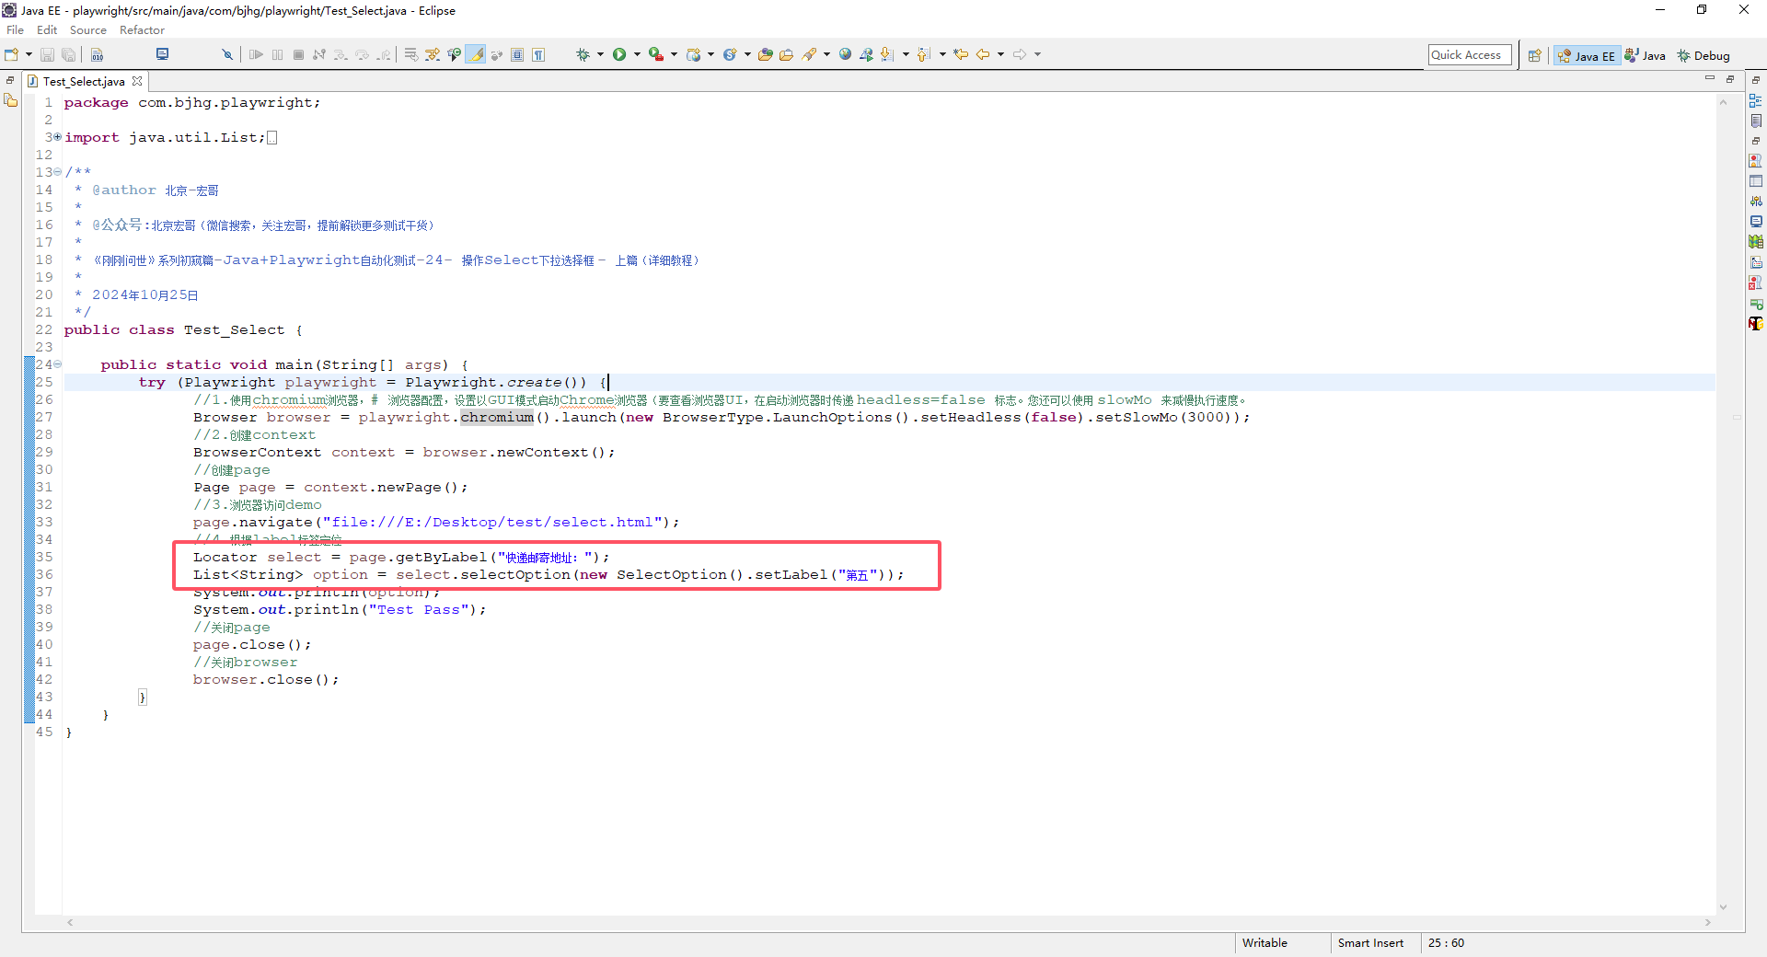Open the Refactor menu

(x=142, y=30)
